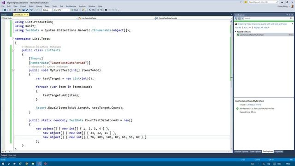Click the Run All link

pyautogui.click(x=238, y=28)
